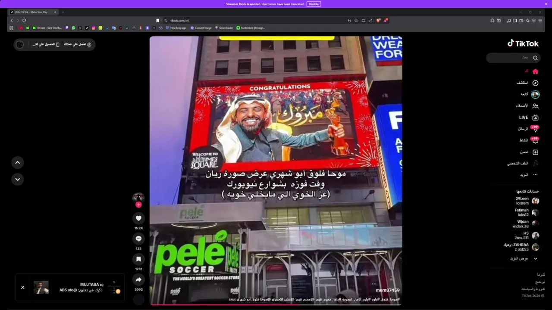This screenshot has width=552, height=310.
Task: Click the bookmark icon in address bar
Action: (x=158, y=20)
